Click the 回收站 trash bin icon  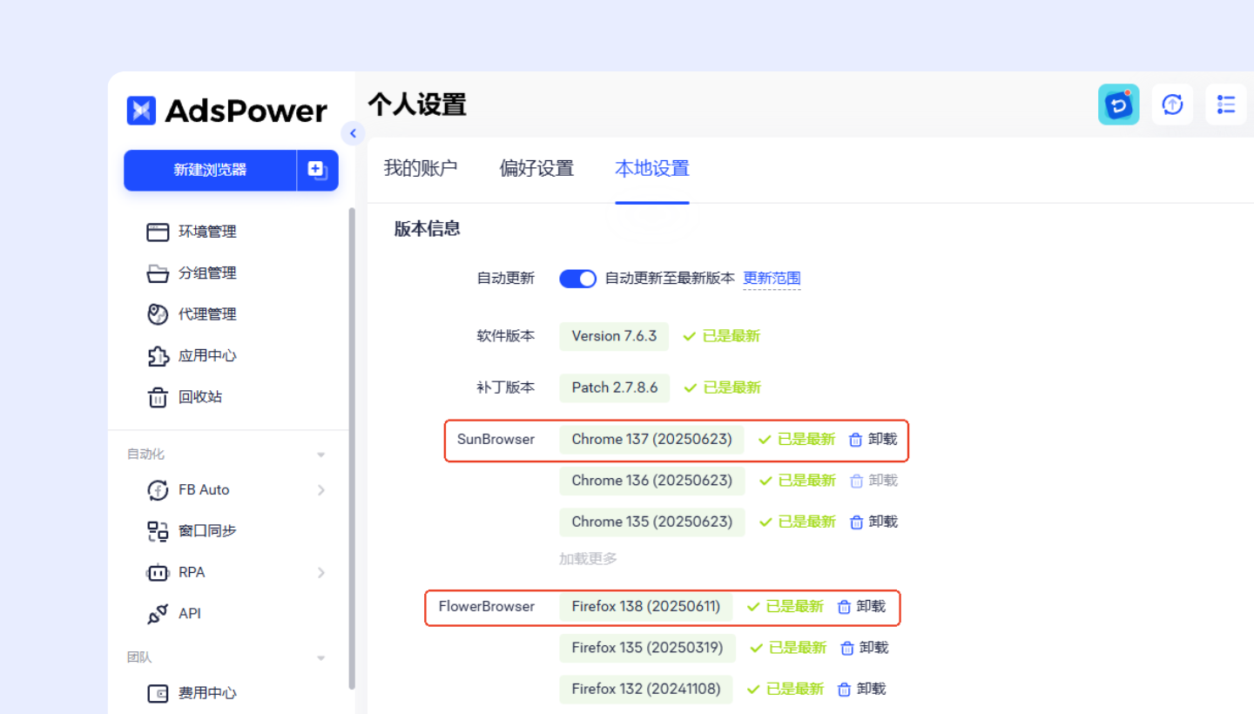(158, 398)
